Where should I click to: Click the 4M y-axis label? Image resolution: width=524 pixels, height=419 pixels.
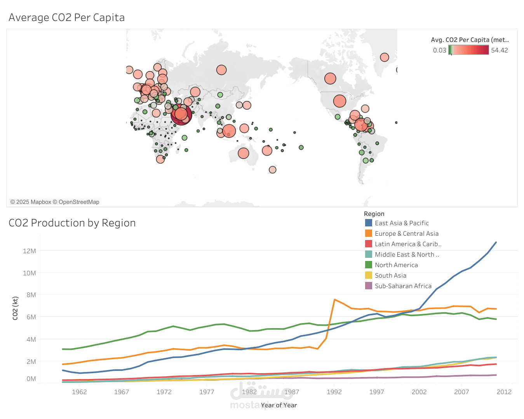31,339
